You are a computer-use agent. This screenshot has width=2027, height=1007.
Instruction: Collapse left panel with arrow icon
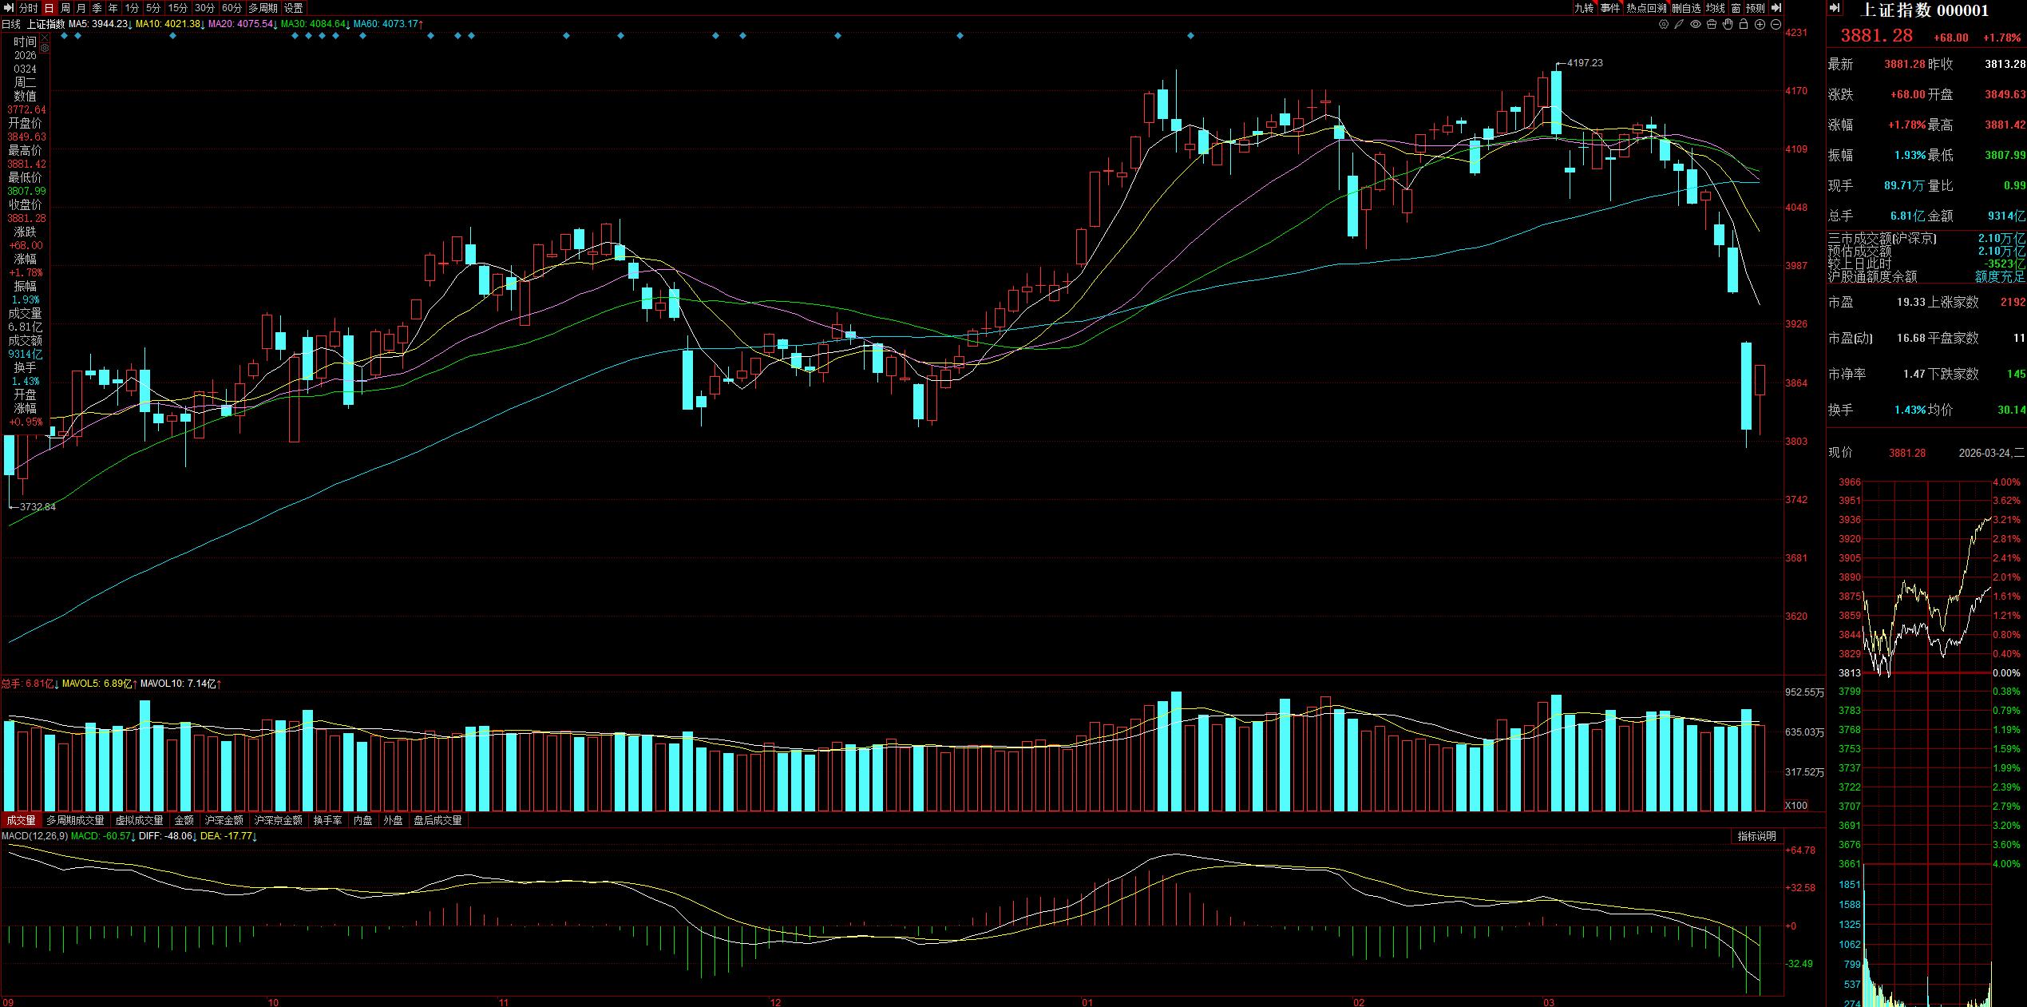coord(9,8)
